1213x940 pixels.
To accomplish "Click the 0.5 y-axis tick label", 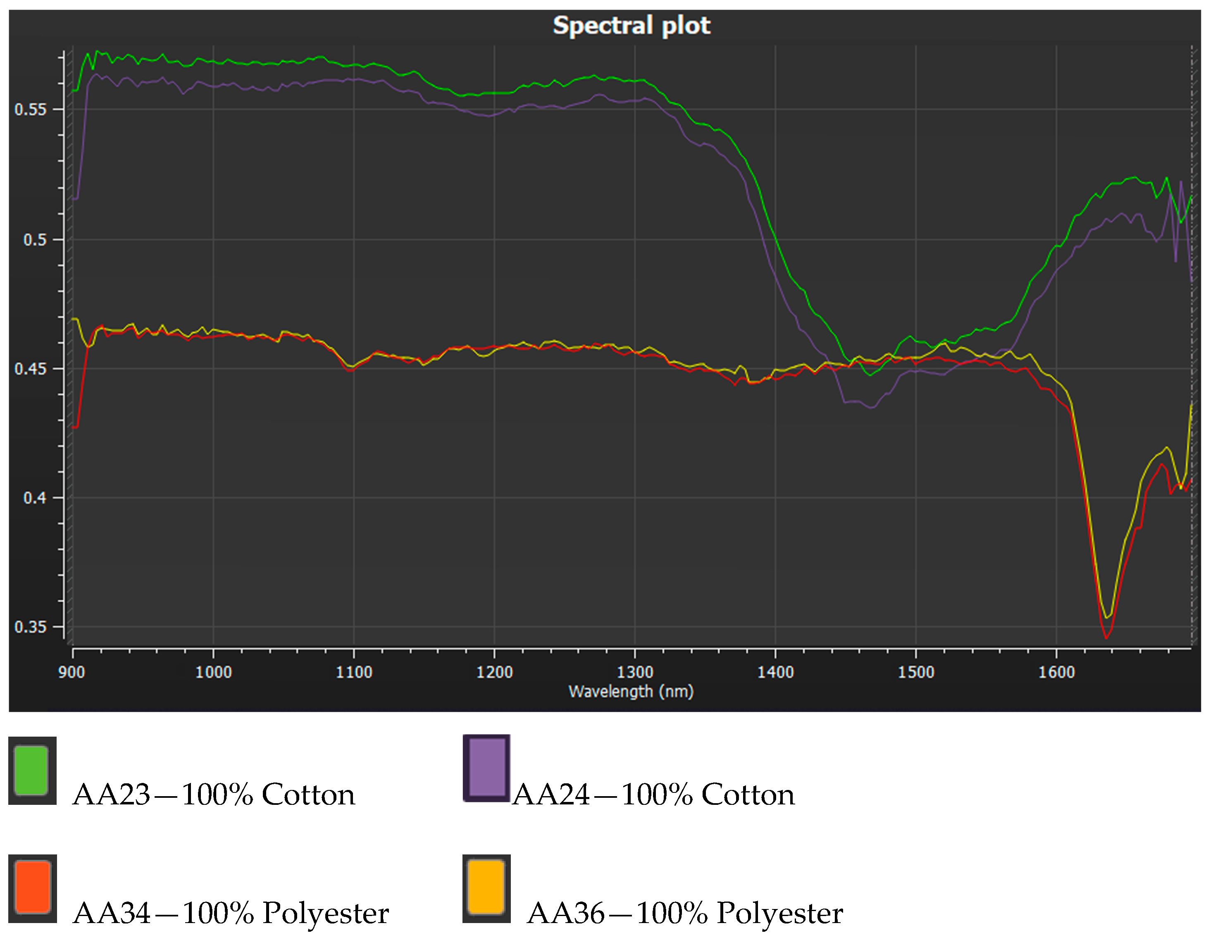I will 34,240.
